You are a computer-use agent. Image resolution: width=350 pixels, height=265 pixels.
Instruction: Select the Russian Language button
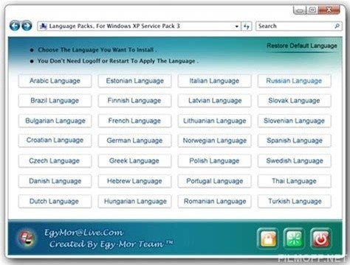point(294,81)
